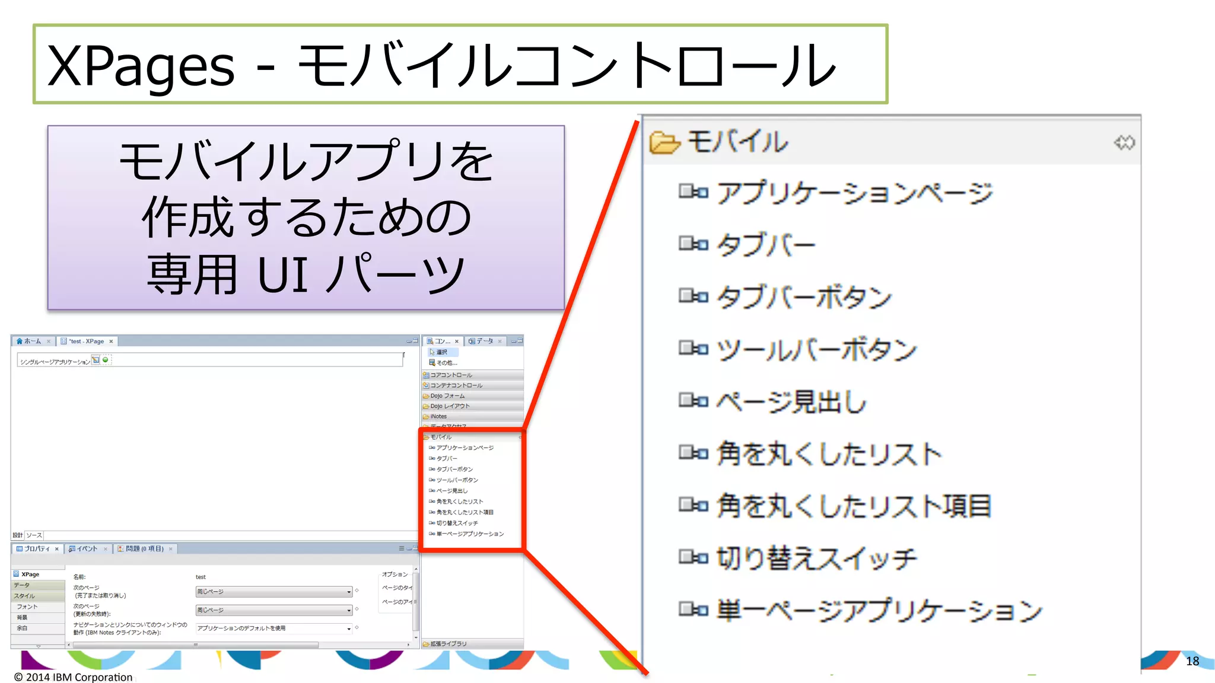The image size is (1215, 683).
Task: Click 単一ページアプリケーション control icon in enlarged palette
Action: (694, 609)
